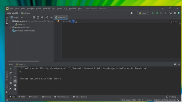Change line separator CRLF in status bar
The height and width of the screenshot is (102, 182).
(x=134, y=100)
